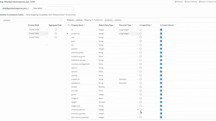Open filter for Overwrite Type column

tap(132, 25)
